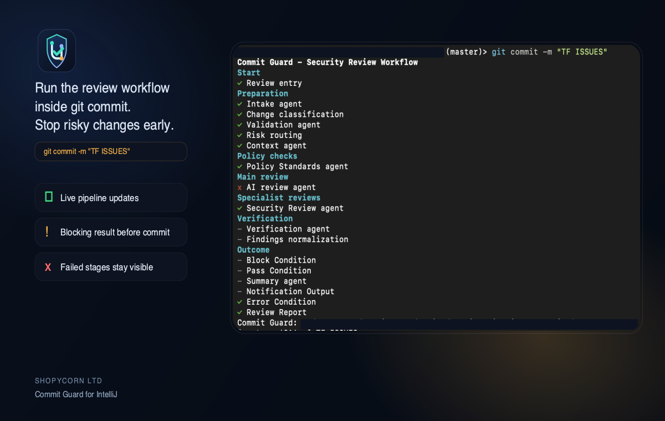This screenshot has height=421, width=665.
Task: Select the green square icon beside Live pipeline updates
Action: (49, 197)
